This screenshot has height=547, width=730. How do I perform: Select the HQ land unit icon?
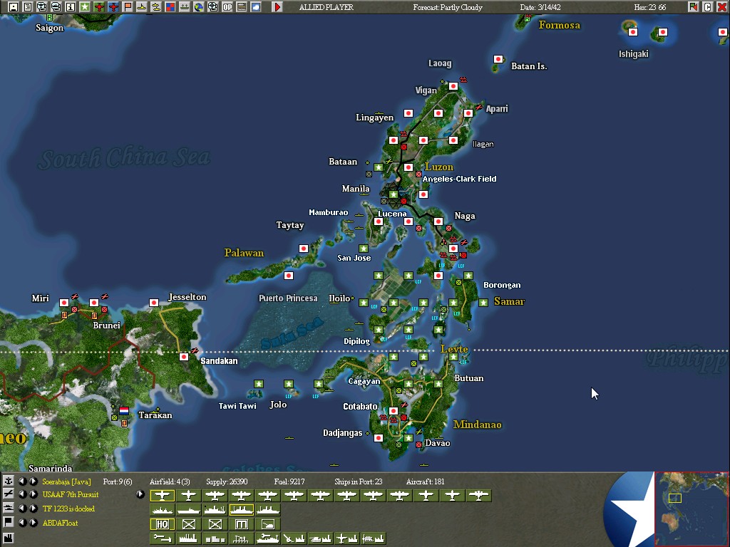pyautogui.click(x=163, y=524)
